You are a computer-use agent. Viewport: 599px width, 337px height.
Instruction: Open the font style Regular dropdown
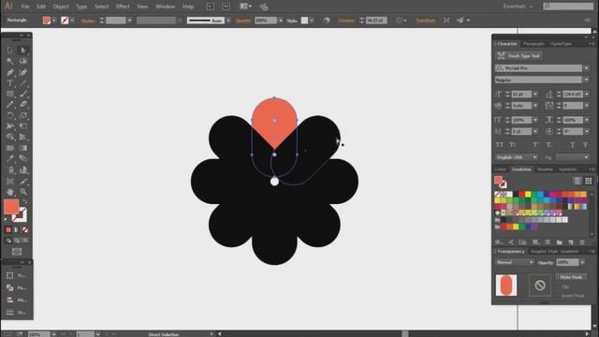[586, 80]
